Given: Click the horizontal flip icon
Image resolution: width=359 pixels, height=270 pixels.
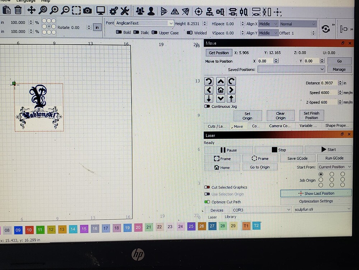Looking at the screenshot, I should pos(175,11).
